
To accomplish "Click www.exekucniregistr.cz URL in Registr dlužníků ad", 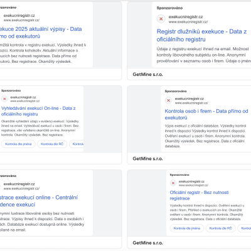I will [x=188, y=22].
